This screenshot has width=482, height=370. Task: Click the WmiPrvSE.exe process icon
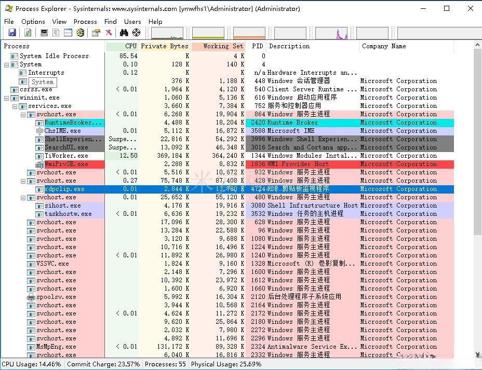click(39, 165)
